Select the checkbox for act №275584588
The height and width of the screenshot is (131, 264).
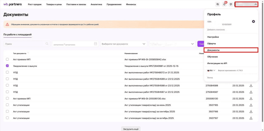coord(7,85)
